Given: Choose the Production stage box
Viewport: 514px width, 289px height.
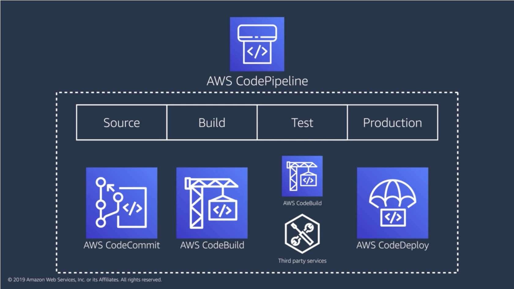Looking at the screenshot, I should click(x=393, y=123).
